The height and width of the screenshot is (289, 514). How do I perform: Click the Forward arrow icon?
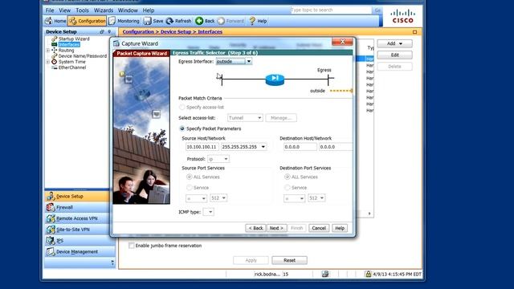point(222,21)
